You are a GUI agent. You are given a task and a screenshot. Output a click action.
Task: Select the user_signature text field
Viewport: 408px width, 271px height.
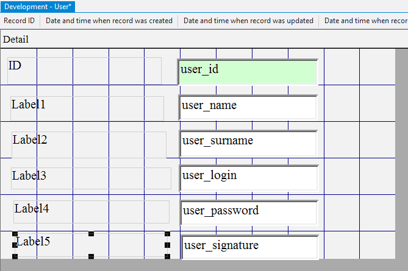pos(250,247)
